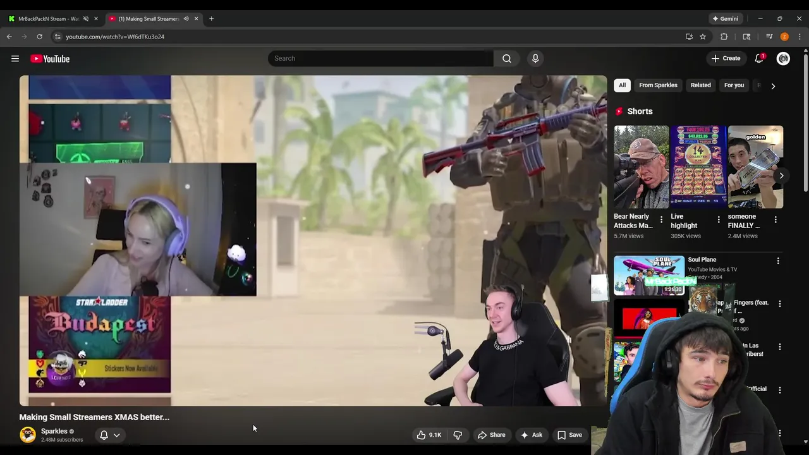Open YouTube notifications bell
The image size is (809, 455).
click(759, 58)
